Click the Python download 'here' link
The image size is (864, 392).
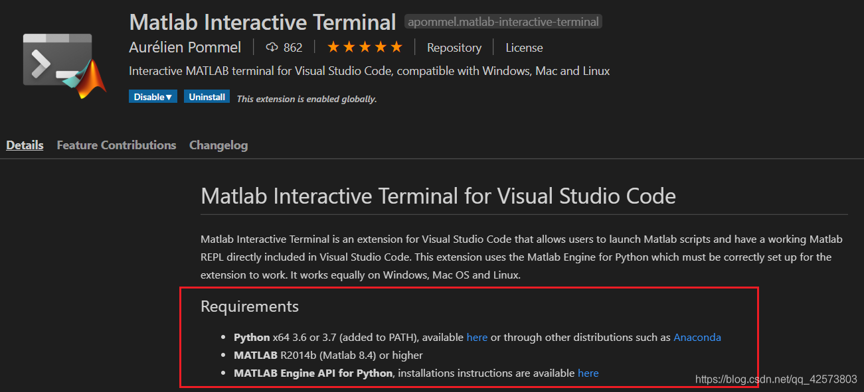pos(477,337)
